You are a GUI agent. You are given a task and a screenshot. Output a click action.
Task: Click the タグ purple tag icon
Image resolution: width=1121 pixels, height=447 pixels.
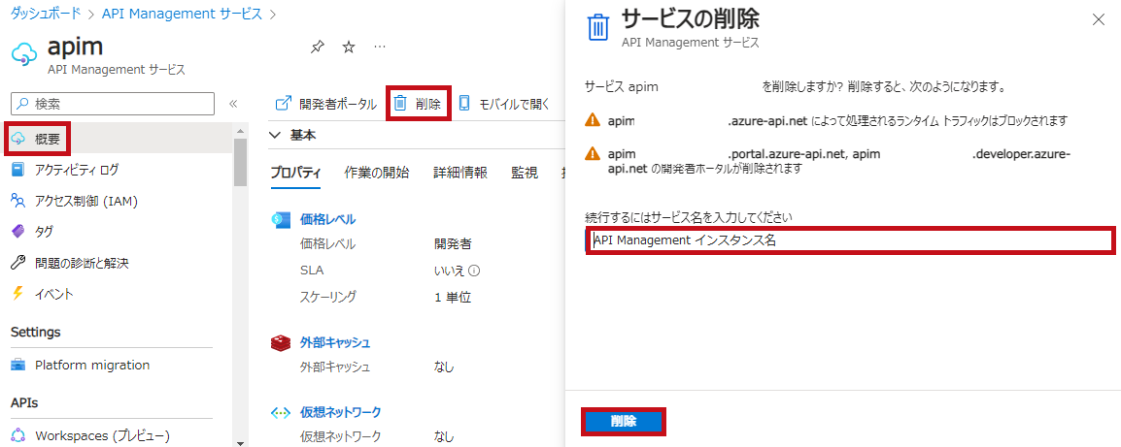coord(18,232)
